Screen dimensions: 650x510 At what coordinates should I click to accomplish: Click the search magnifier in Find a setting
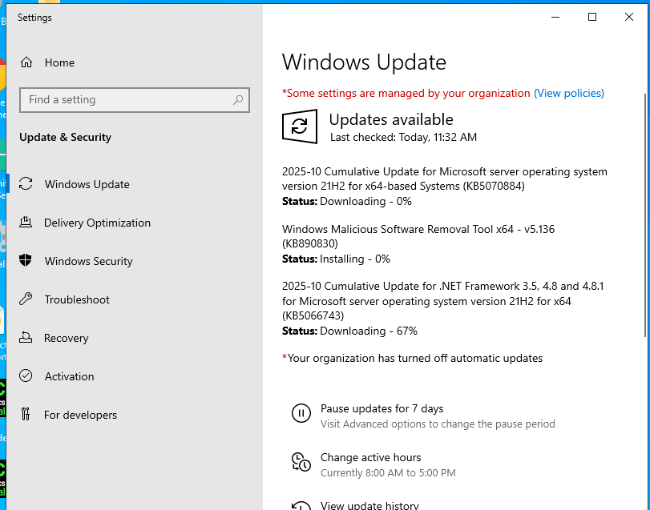[238, 99]
